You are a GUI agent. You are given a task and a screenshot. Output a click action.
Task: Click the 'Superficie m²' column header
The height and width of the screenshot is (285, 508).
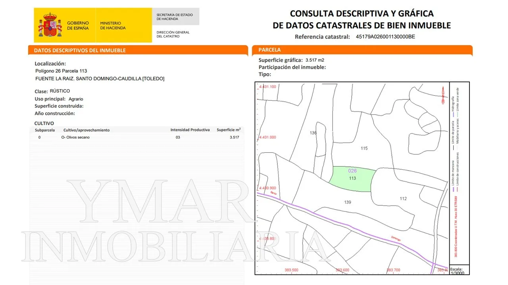[229, 130]
